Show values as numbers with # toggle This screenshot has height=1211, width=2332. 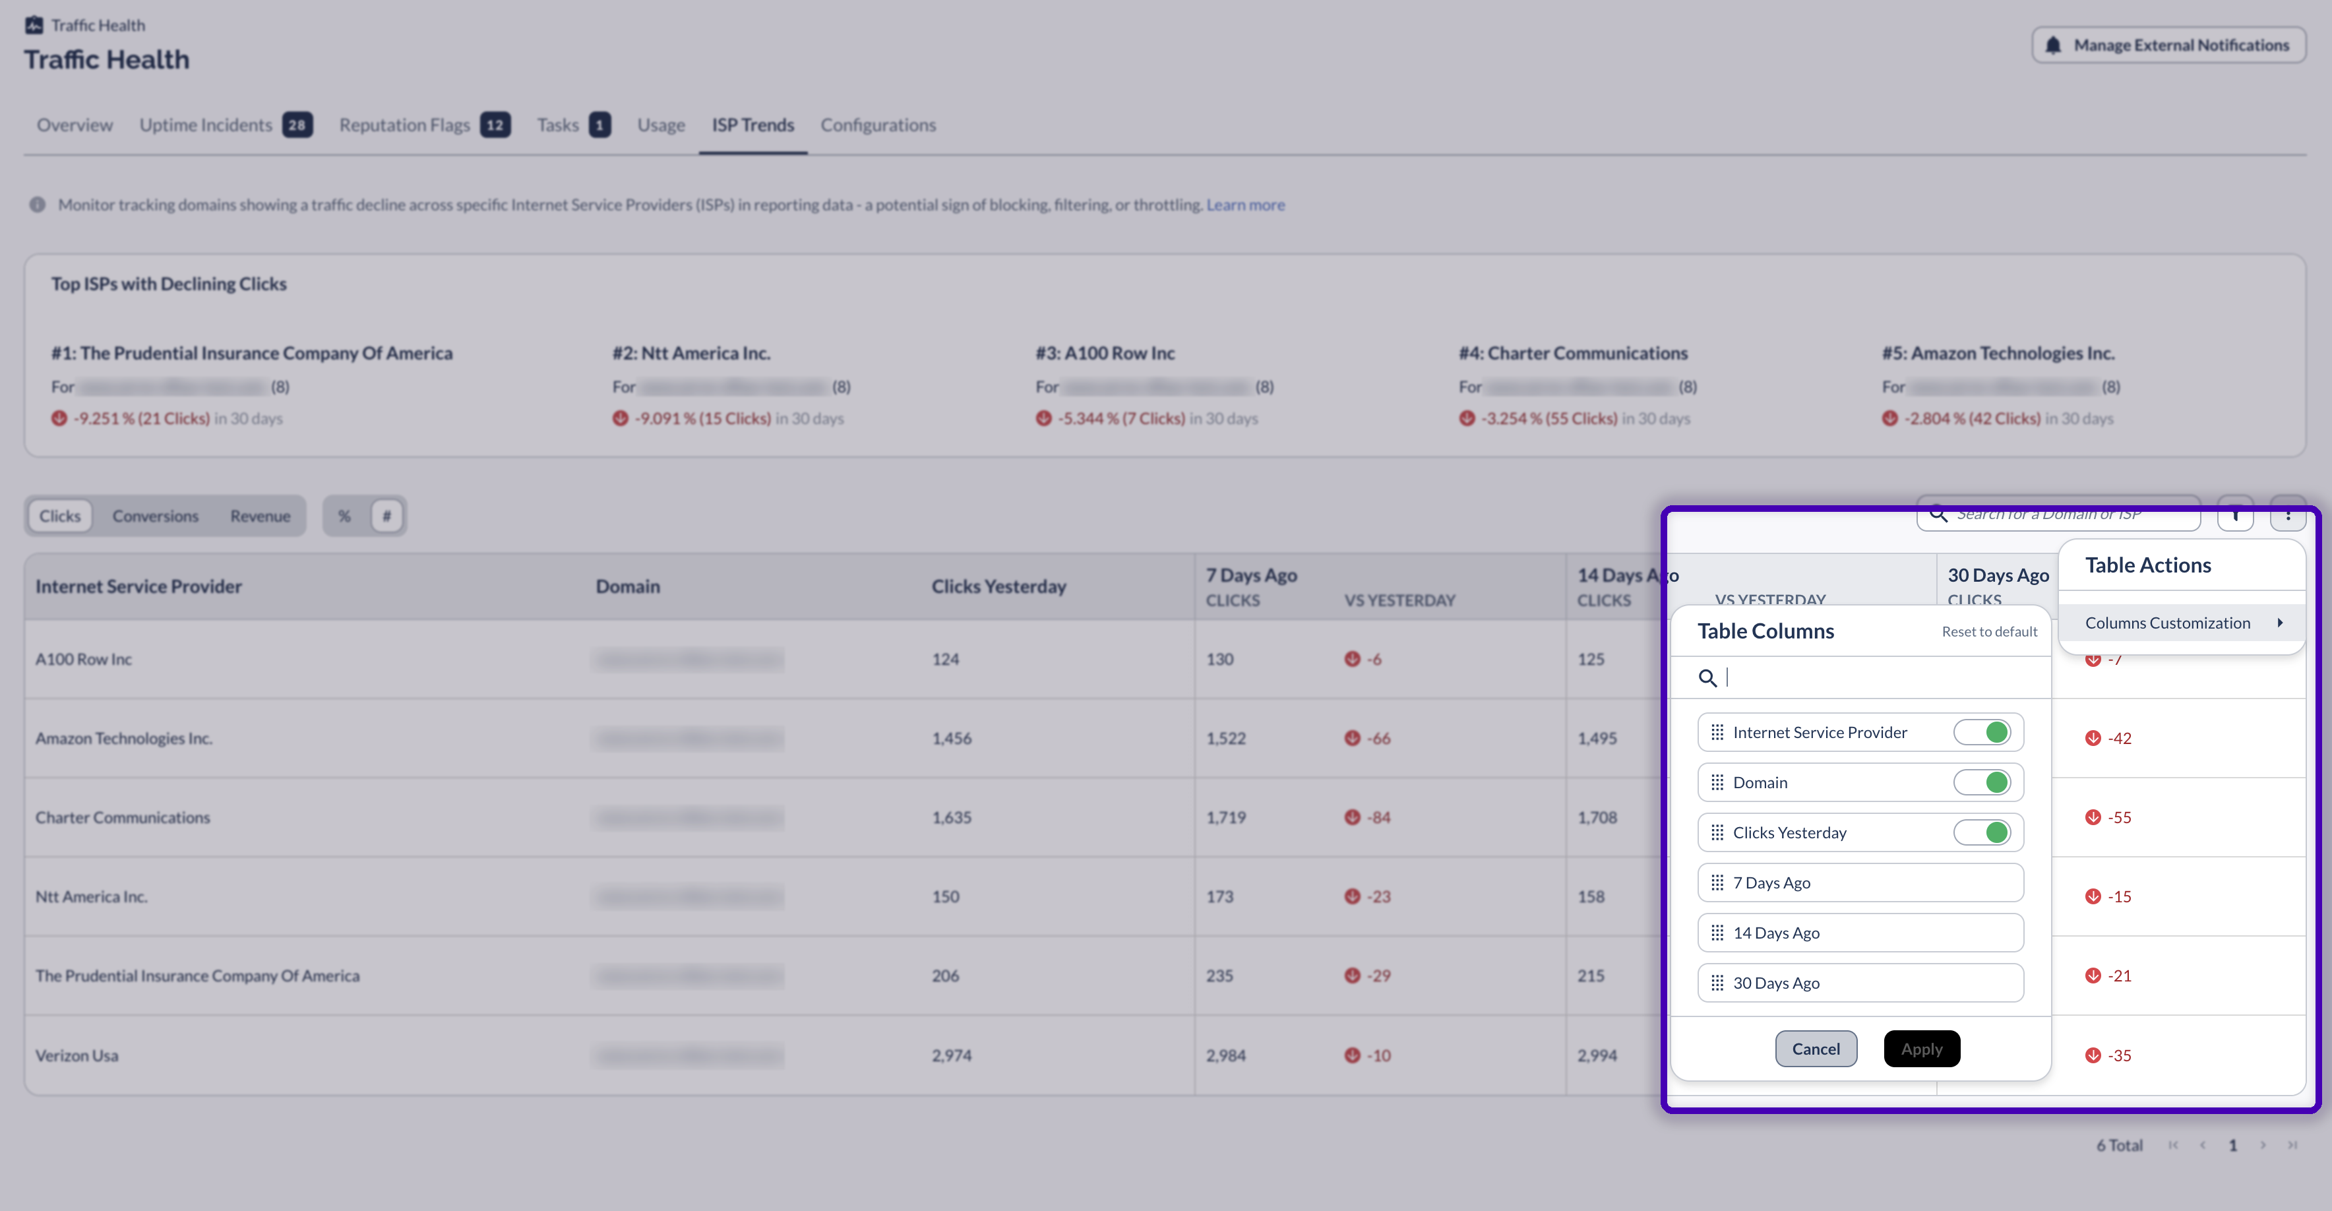pyautogui.click(x=386, y=516)
